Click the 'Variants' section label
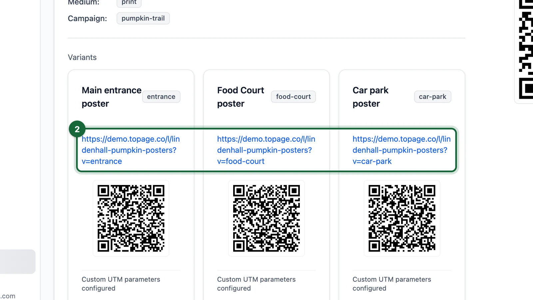This screenshot has height=300, width=533. click(82, 57)
